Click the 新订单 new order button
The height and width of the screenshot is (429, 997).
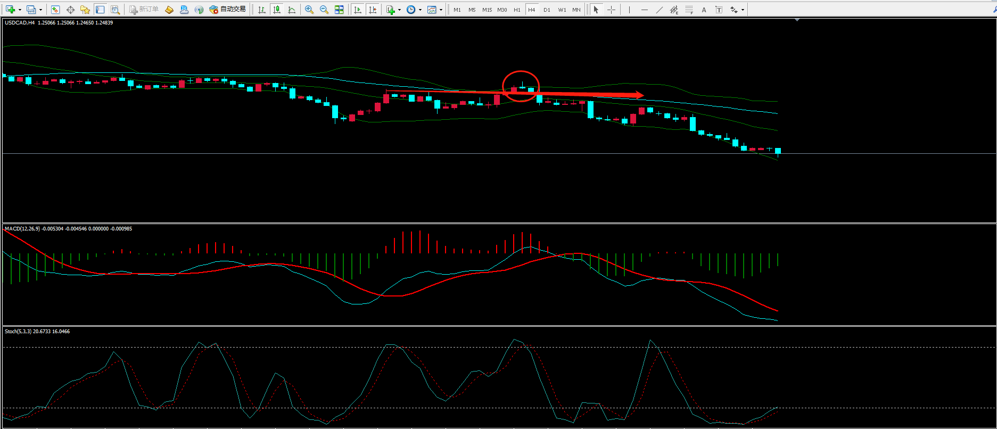click(144, 10)
